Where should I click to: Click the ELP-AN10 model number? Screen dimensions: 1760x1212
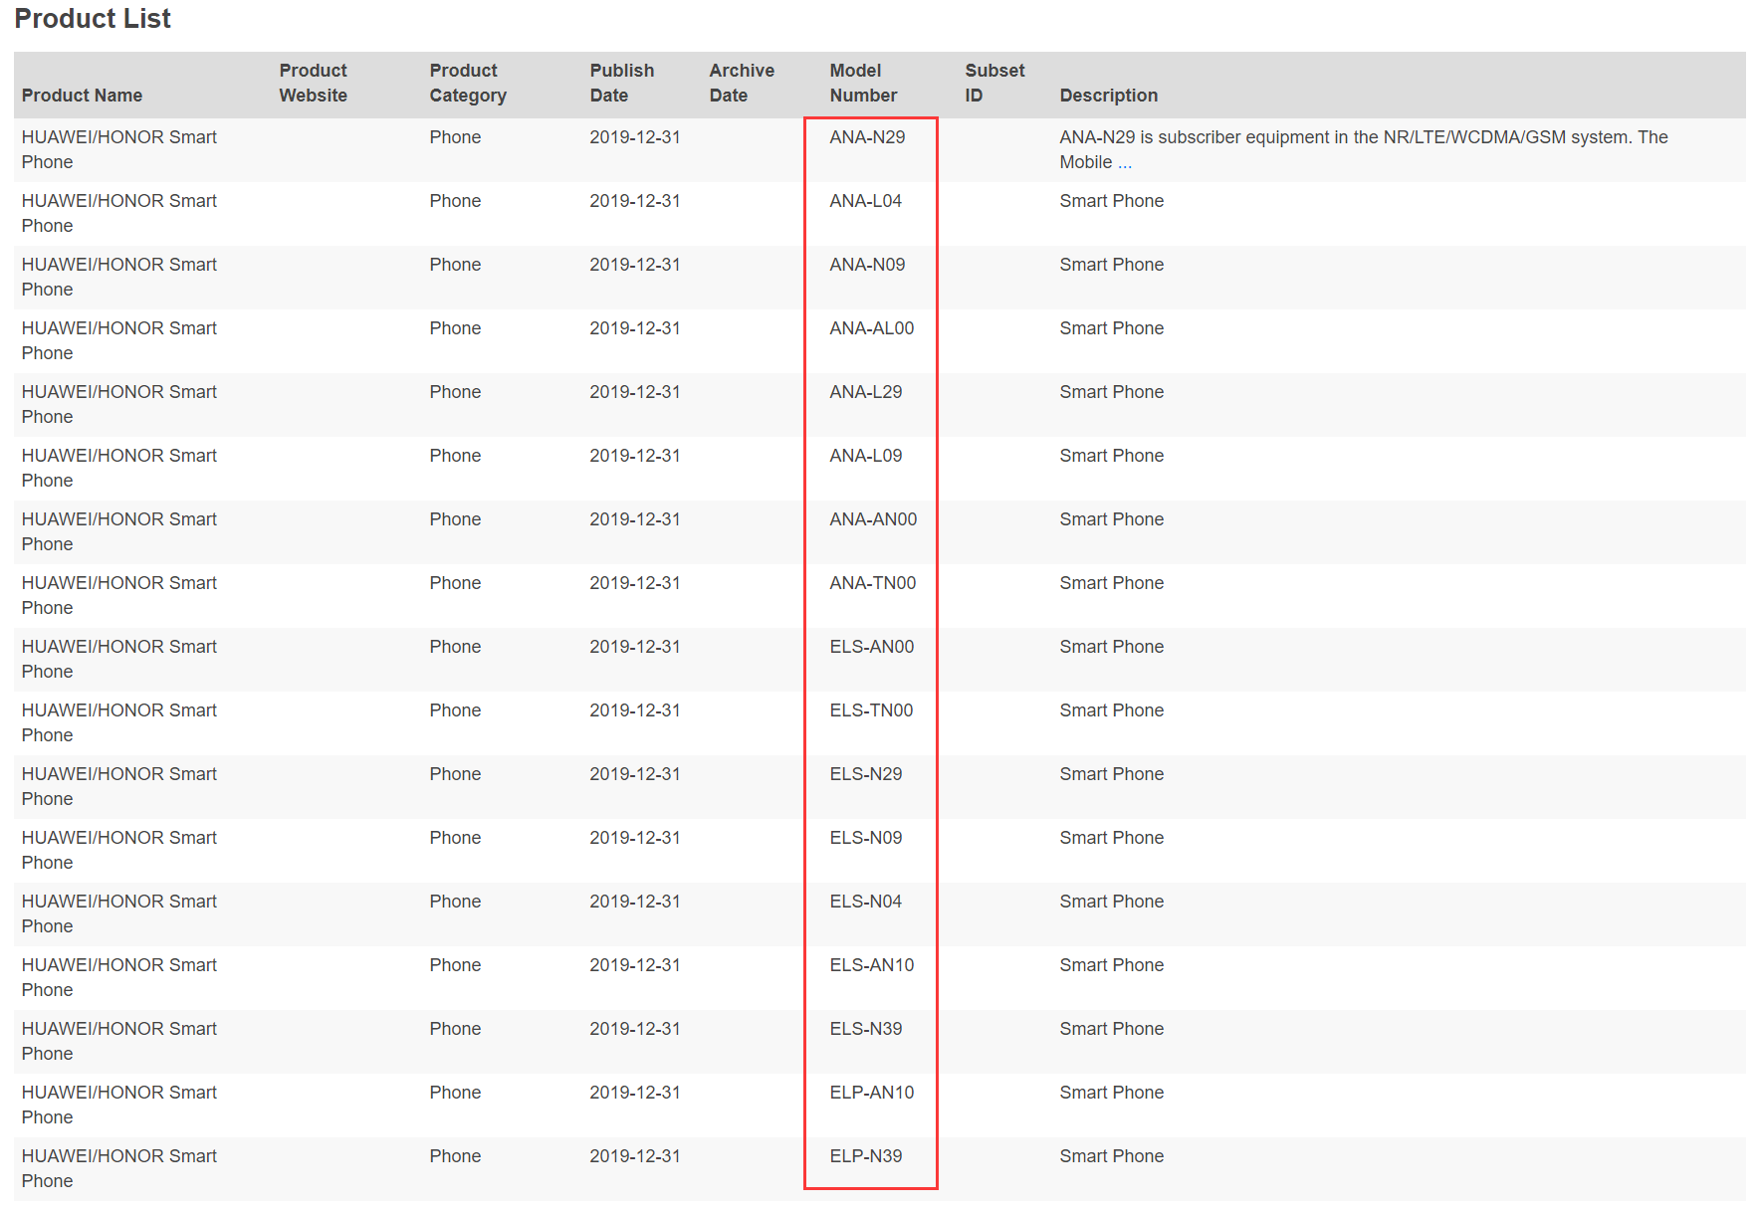click(x=871, y=1093)
